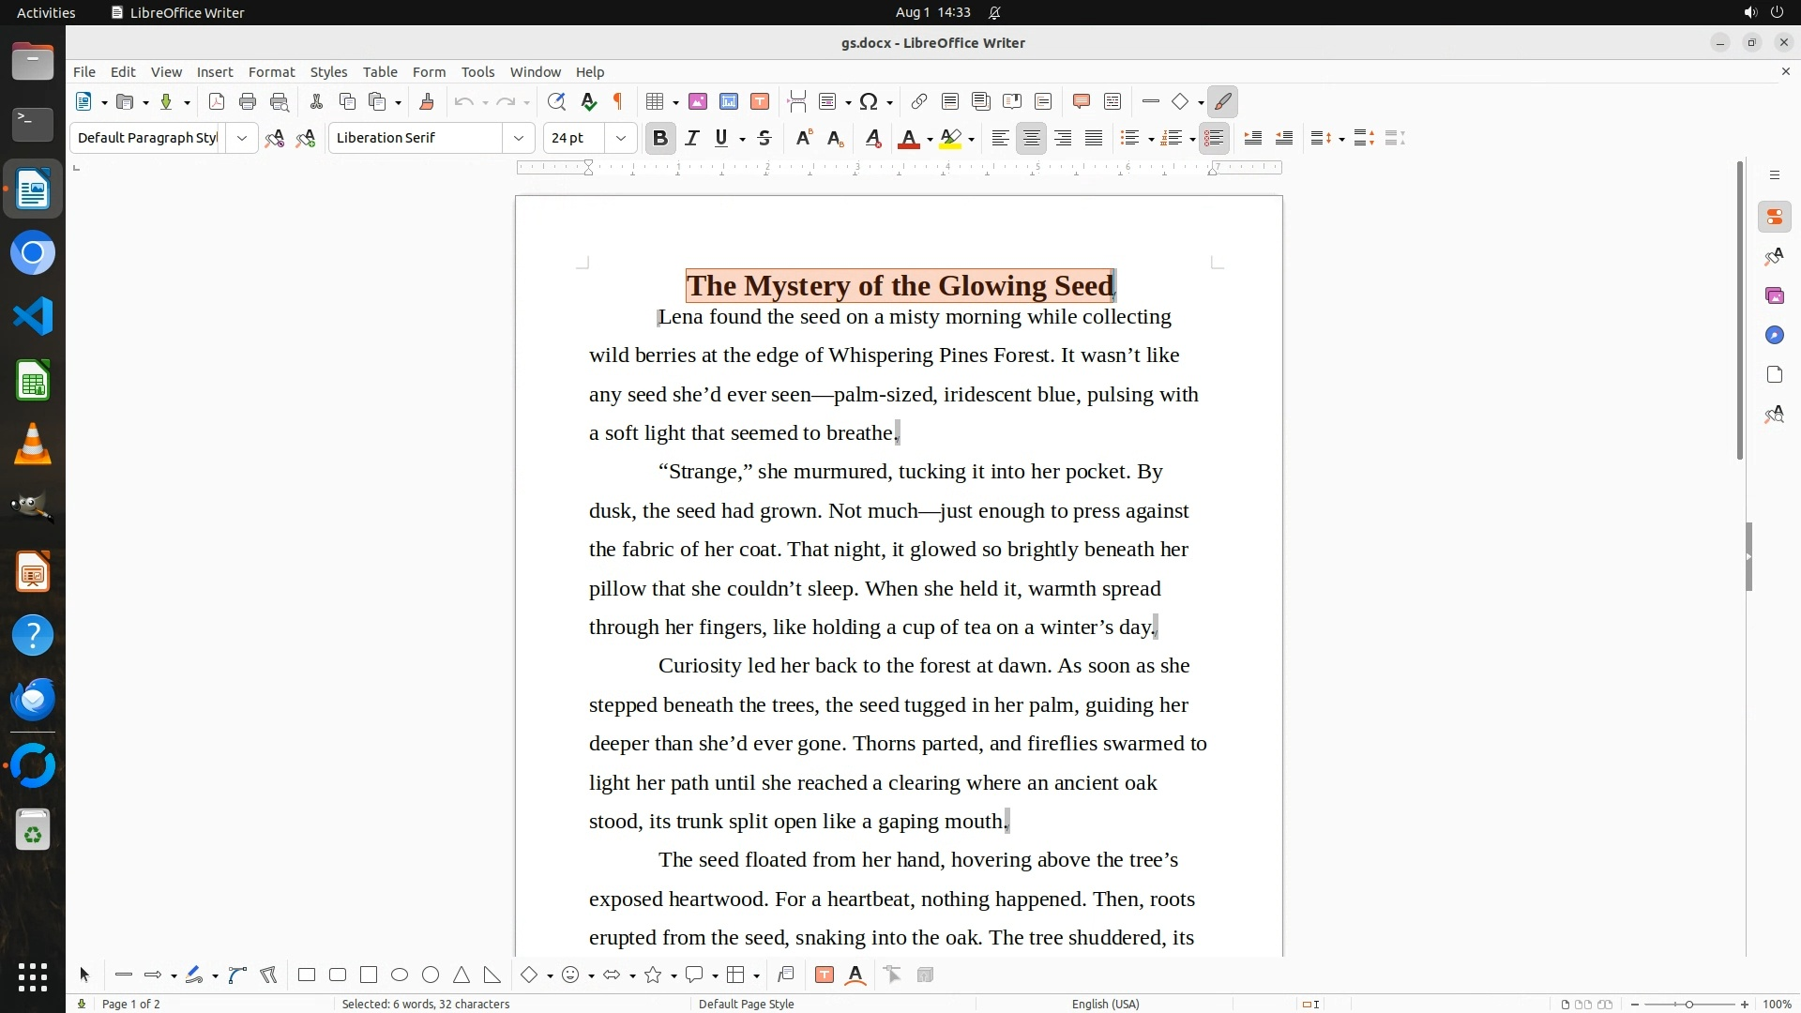Open the Find & Replace tool

tap(556, 102)
